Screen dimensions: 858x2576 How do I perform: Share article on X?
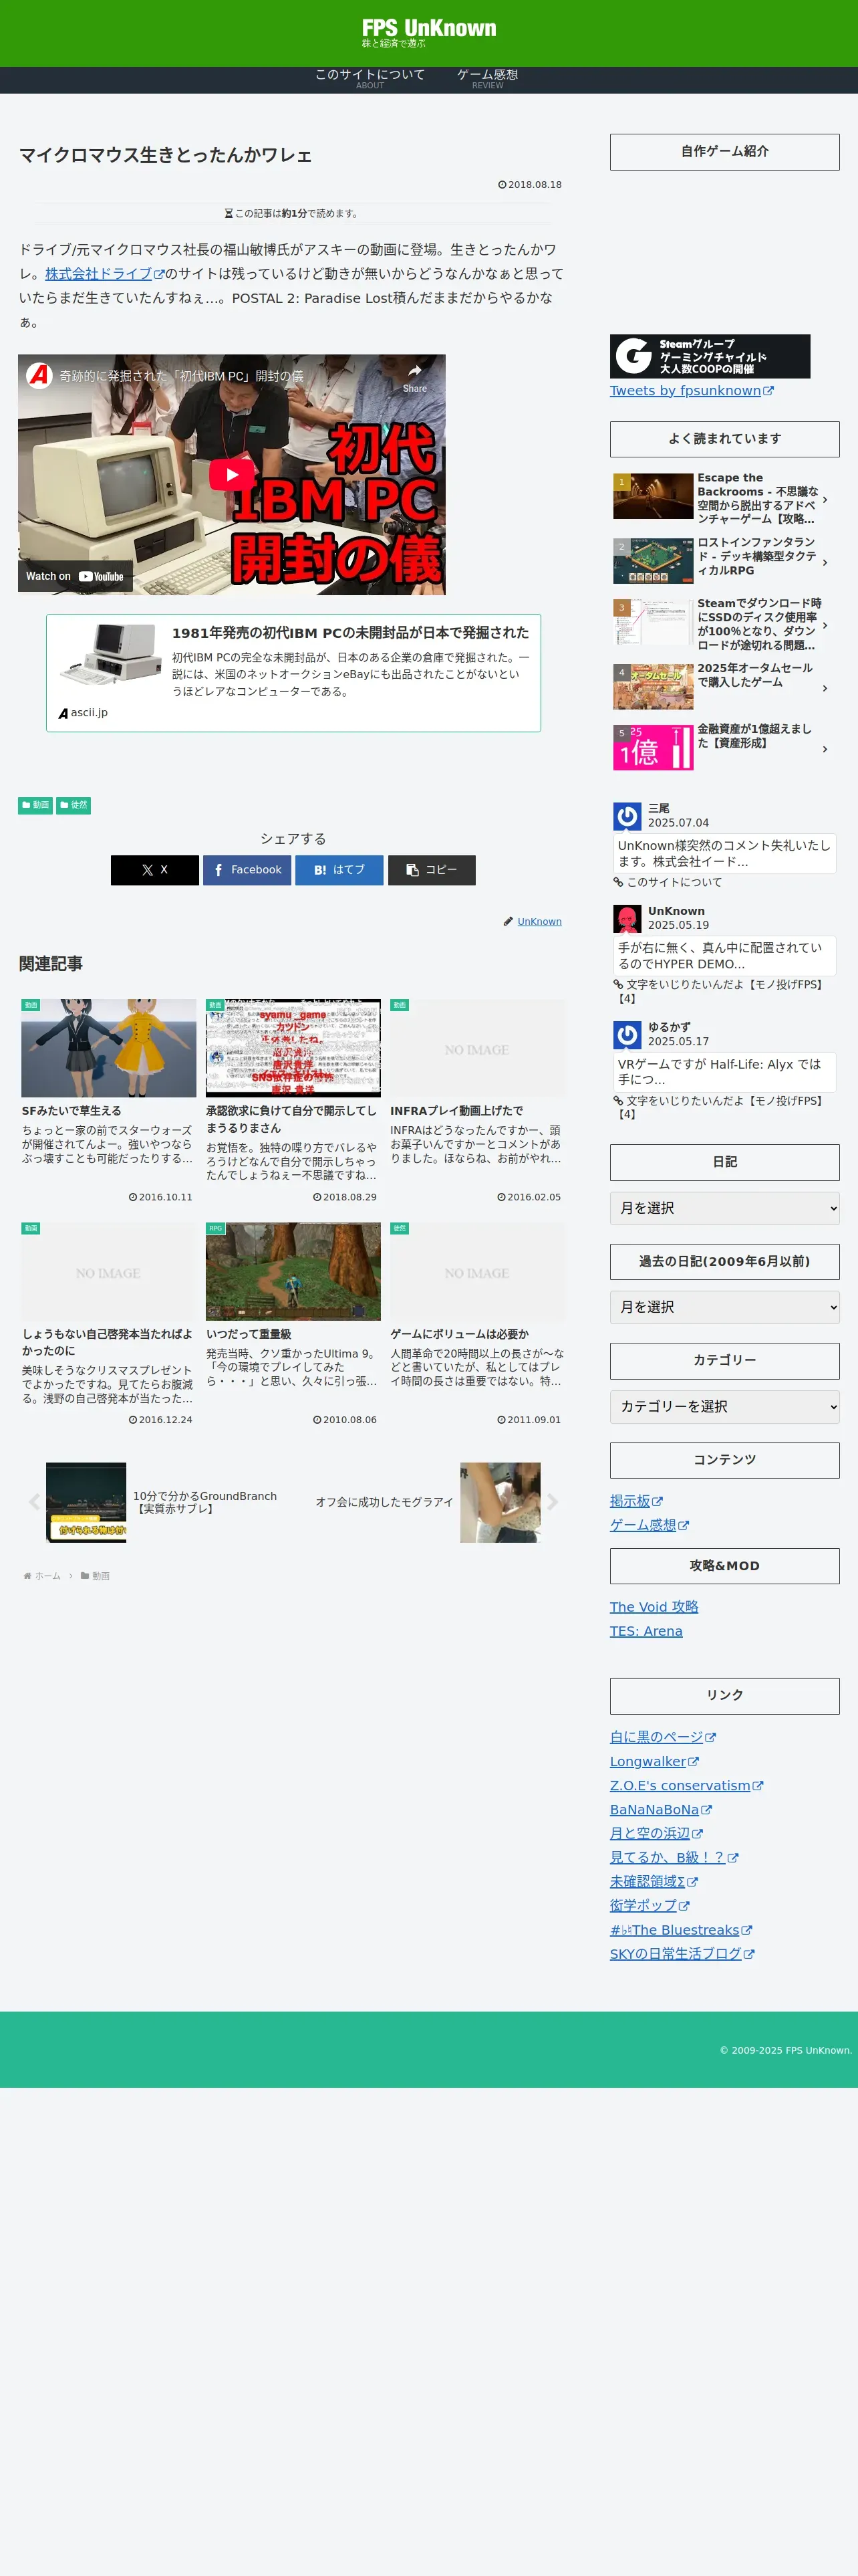point(155,870)
